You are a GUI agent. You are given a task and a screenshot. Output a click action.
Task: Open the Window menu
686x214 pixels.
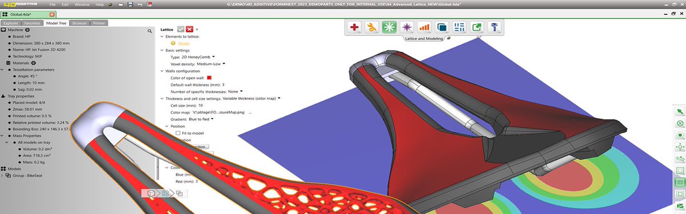point(82,5)
